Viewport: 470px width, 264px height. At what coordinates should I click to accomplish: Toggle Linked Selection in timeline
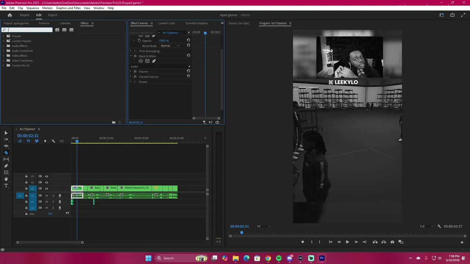[x=36, y=141]
